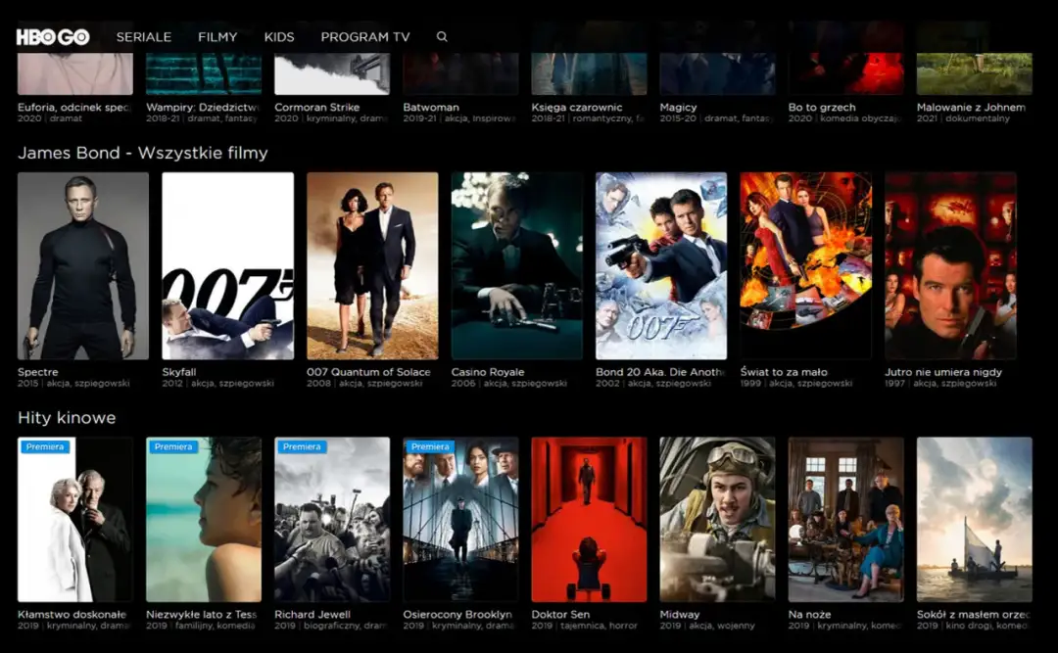Click the HBO GO logo
1058x653 pixels.
click(x=52, y=36)
